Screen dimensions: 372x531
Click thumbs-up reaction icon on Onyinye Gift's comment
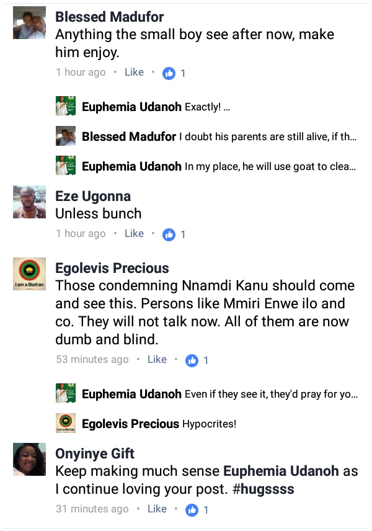[x=192, y=510]
